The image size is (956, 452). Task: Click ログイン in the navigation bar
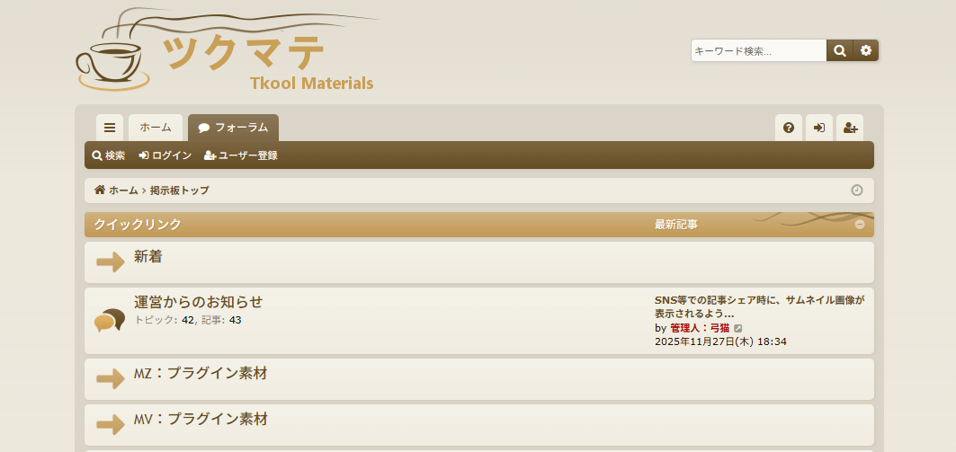pyautogui.click(x=165, y=155)
